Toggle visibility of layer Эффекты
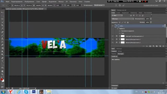167x94 pixels. [118, 29]
